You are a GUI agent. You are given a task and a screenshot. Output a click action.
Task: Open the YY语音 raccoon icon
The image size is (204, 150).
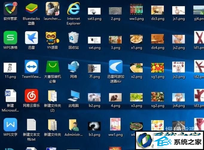pyautogui.click(x=52, y=38)
